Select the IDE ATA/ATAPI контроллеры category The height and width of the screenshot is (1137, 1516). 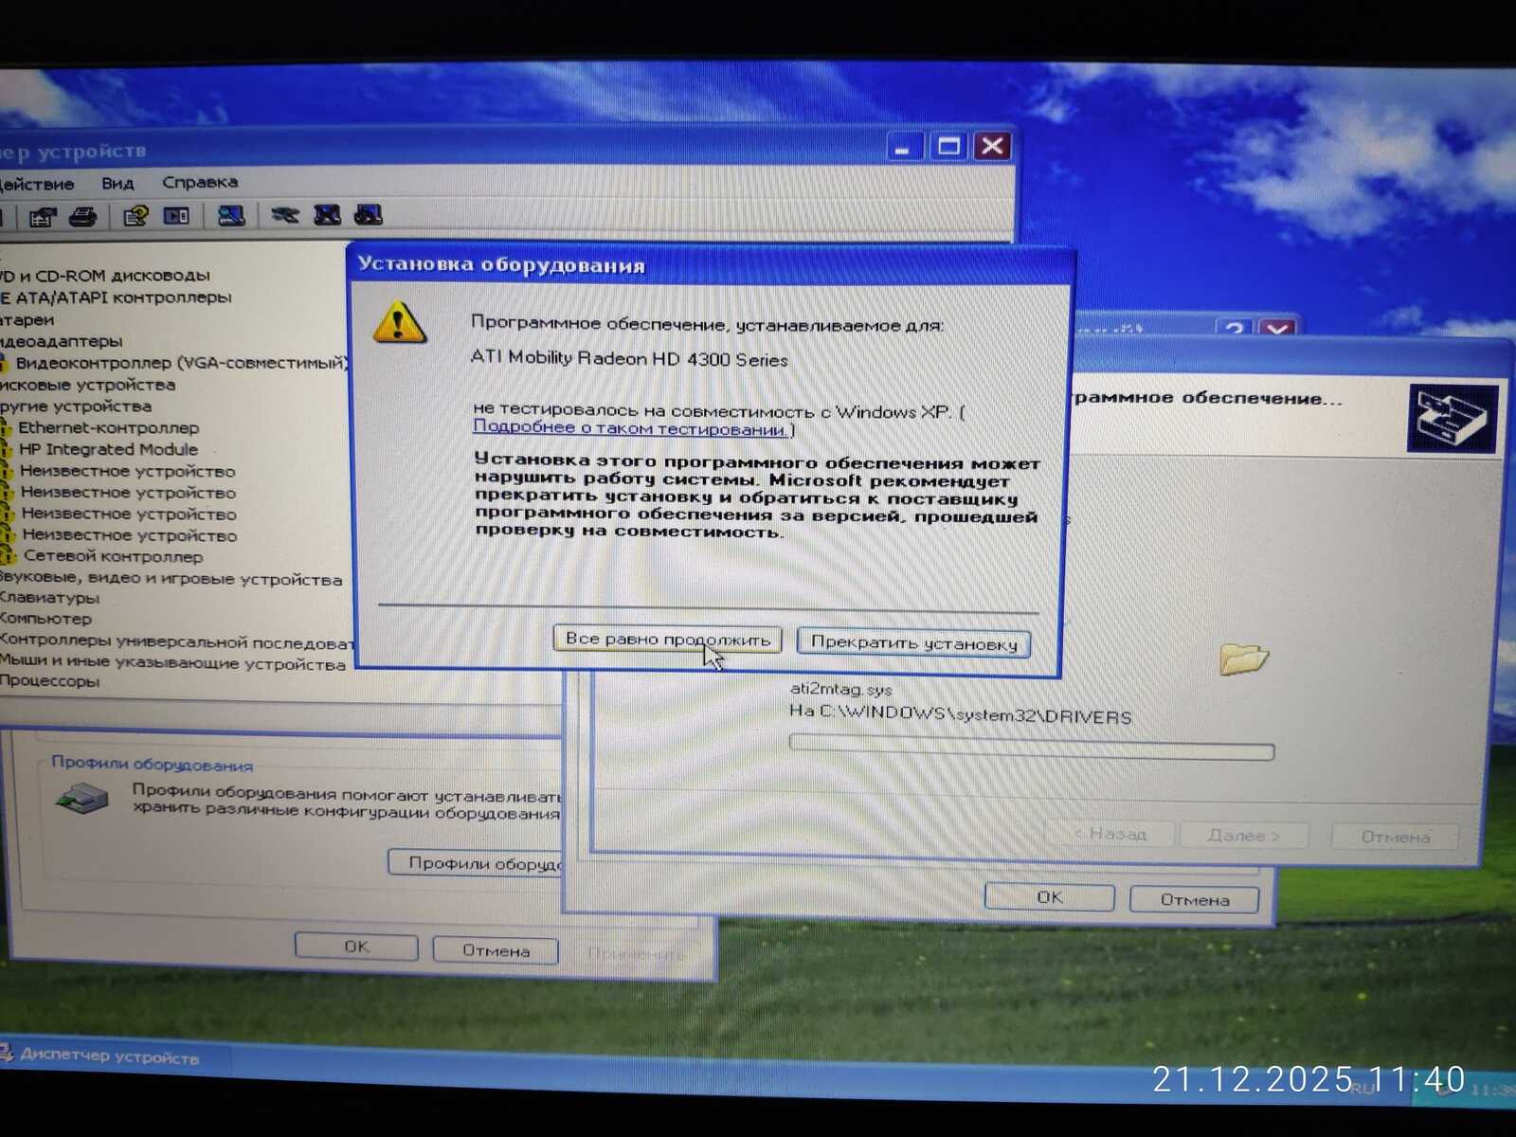tap(116, 298)
